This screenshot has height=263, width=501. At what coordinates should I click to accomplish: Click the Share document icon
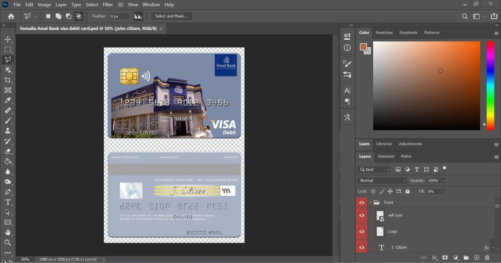point(494,16)
